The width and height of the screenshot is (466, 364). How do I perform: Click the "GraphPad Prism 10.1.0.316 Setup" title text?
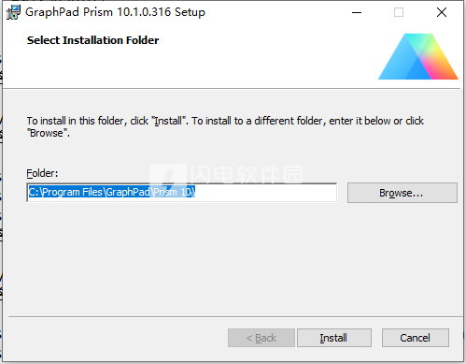(115, 12)
